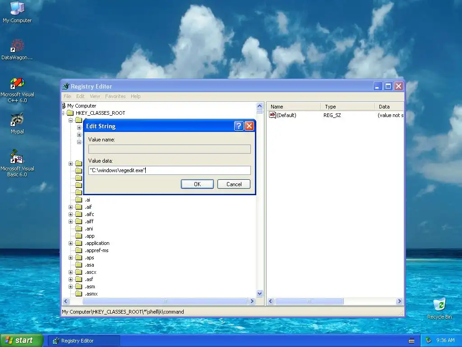462x347 pixels.
Task: Click the Edit String help question button
Action: [239, 126]
